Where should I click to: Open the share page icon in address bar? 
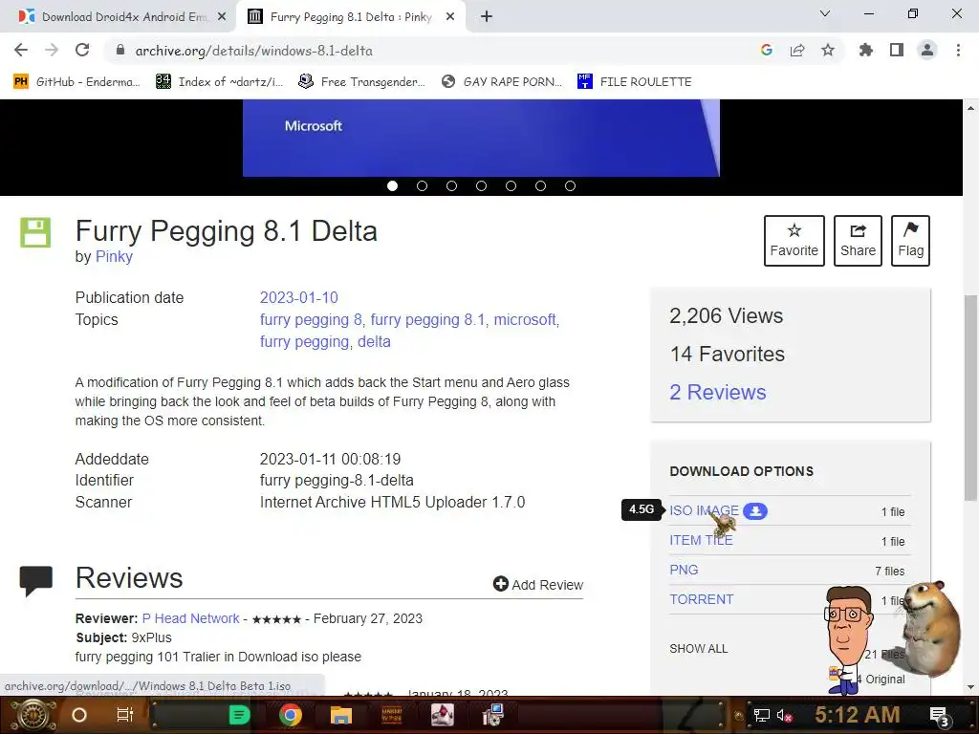797,50
